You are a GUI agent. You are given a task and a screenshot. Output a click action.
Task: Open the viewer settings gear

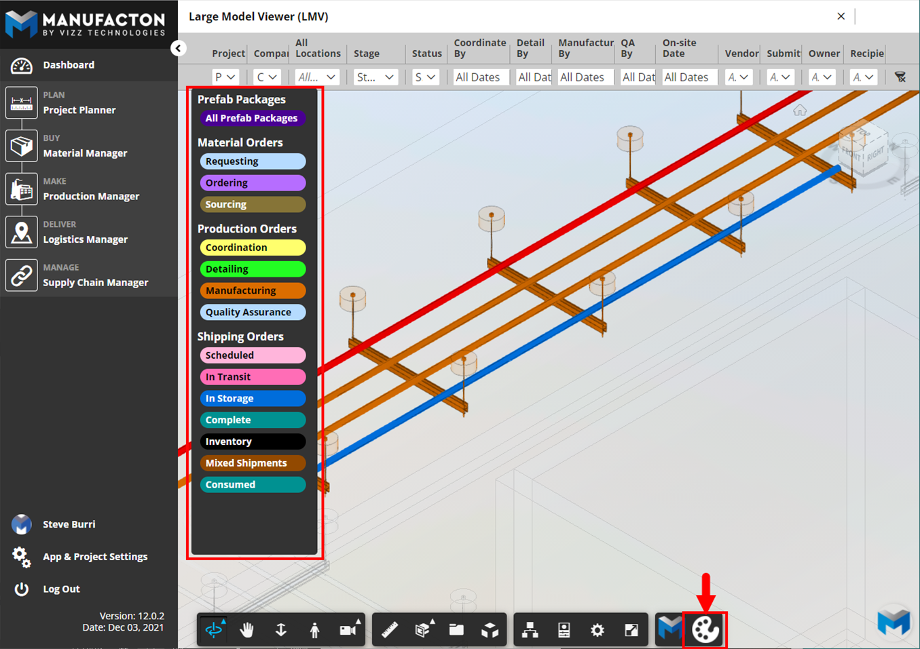[597, 629]
